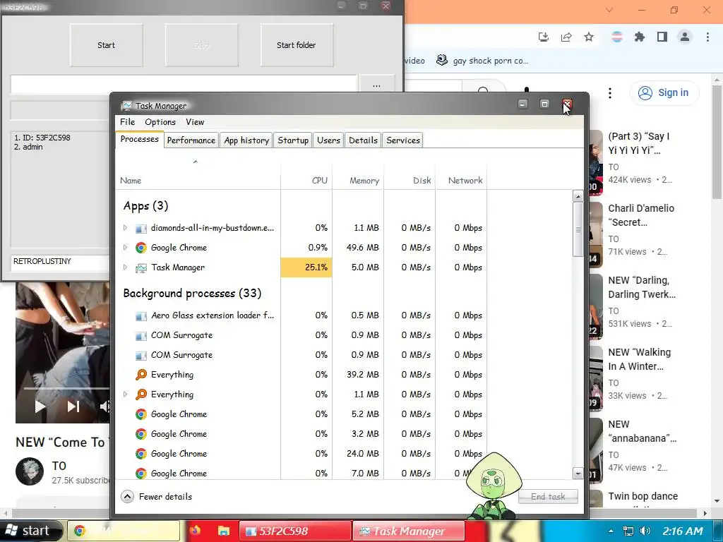
Task: Switch to the Services tab
Action: click(x=403, y=140)
